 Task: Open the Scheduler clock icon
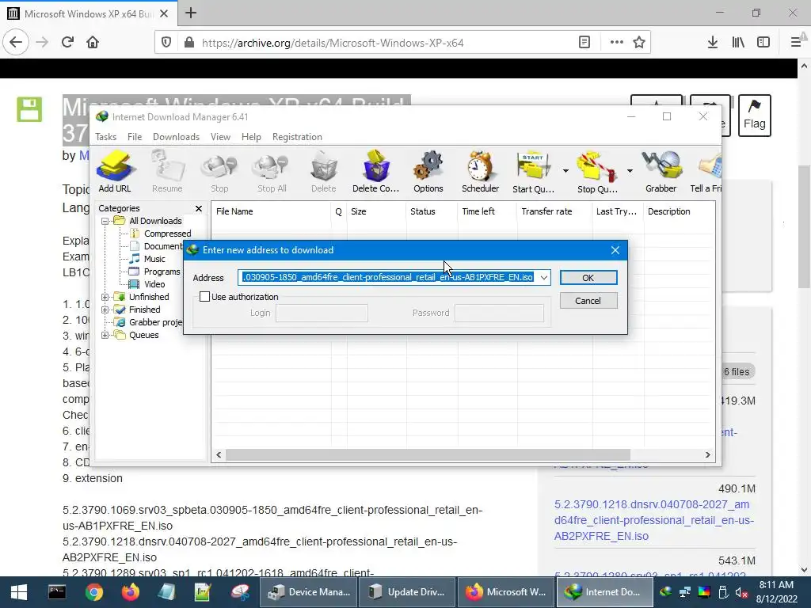481,172
